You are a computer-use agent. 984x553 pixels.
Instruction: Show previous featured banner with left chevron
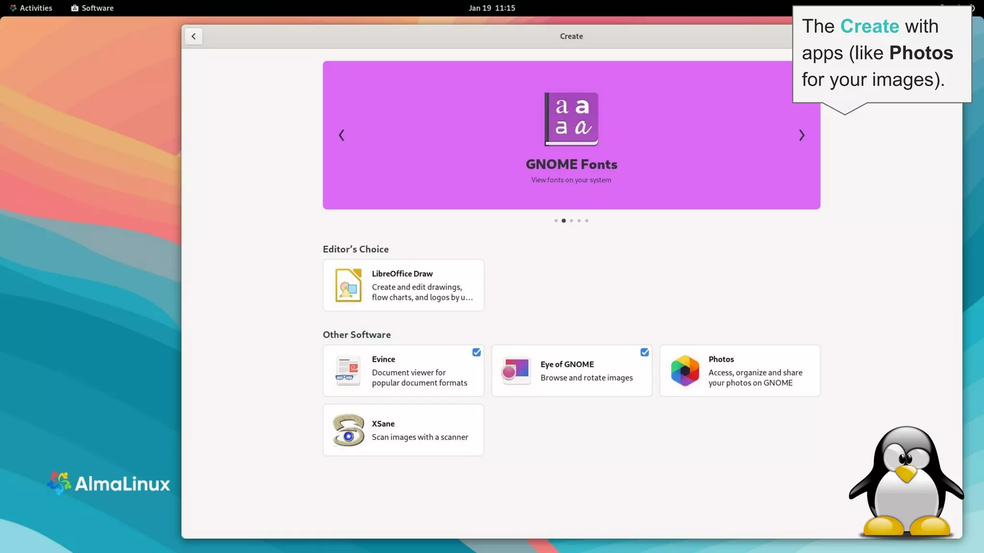(x=342, y=135)
